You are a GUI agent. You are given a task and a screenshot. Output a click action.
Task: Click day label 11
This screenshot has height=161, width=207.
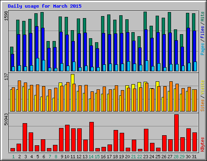(73, 157)
